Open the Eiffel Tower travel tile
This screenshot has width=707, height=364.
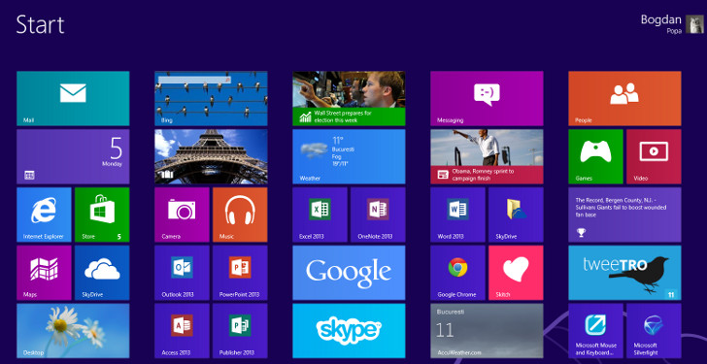click(x=211, y=157)
